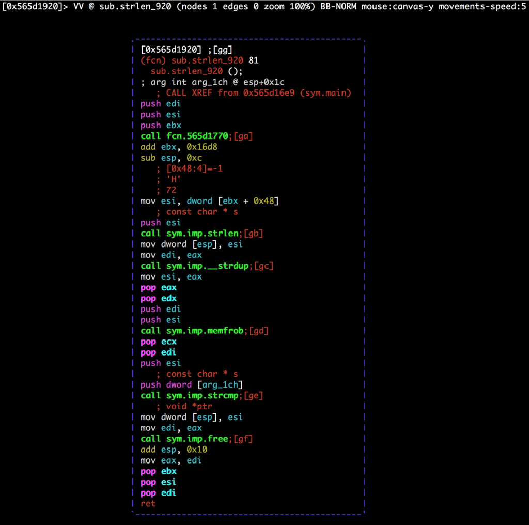Screen dimensions: 529x525
Task: Click the command prompt address [0x565d1920]> at top
Action: (35, 6)
